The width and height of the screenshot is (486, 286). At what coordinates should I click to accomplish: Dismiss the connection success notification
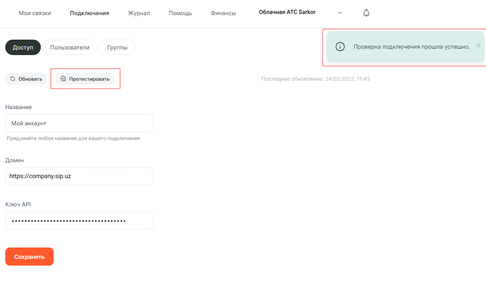point(478,46)
